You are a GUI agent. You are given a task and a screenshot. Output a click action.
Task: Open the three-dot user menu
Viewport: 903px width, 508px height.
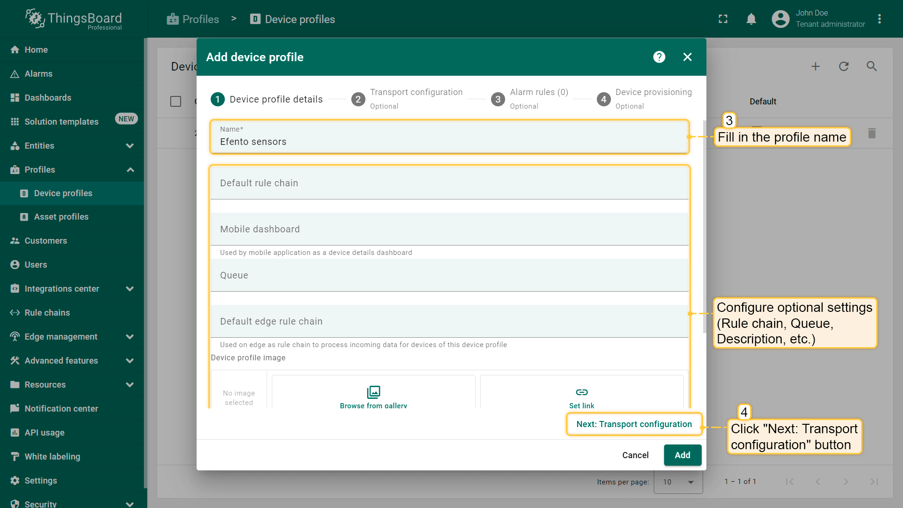[879, 19]
